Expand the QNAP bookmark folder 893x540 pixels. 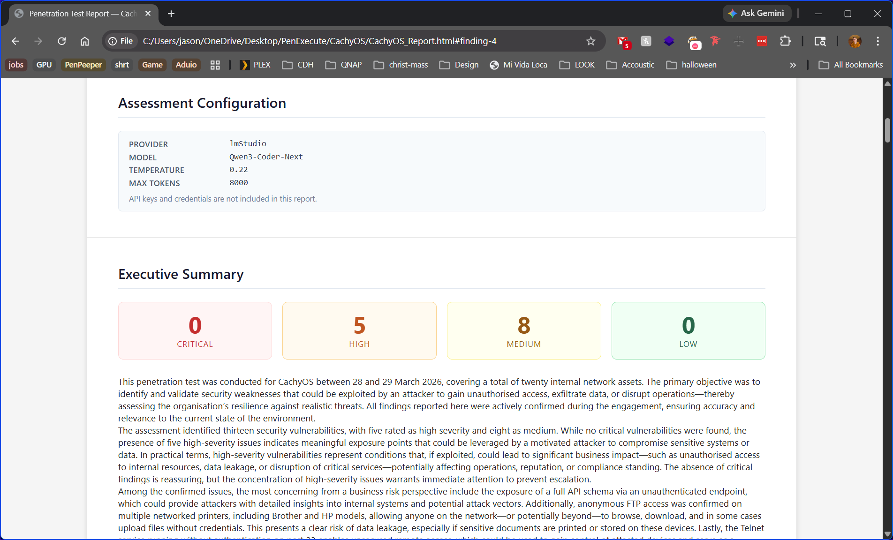click(343, 65)
